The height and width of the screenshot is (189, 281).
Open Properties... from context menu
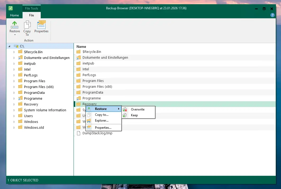(x=103, y=128)
